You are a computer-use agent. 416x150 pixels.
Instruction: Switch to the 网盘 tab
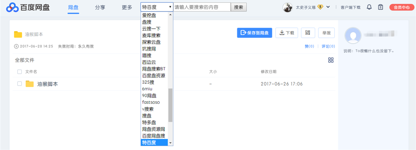[73, 7]
